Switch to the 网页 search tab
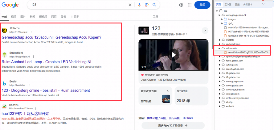Image resolution: width=274 pixels, height=130 pixels. (54, 17)
